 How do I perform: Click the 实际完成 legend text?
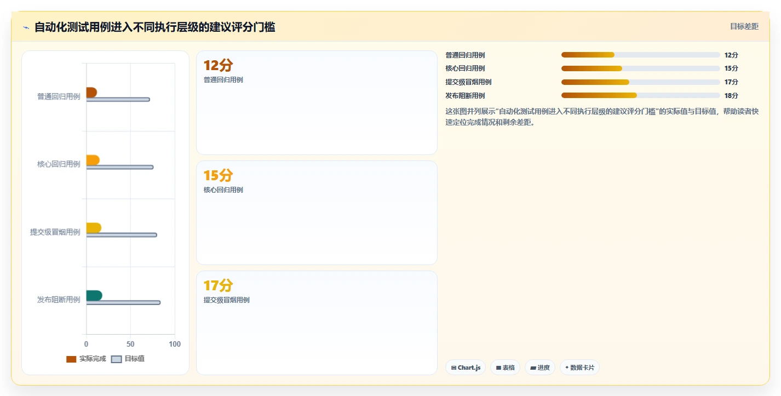pyautogui.click(x=93, y=359)
